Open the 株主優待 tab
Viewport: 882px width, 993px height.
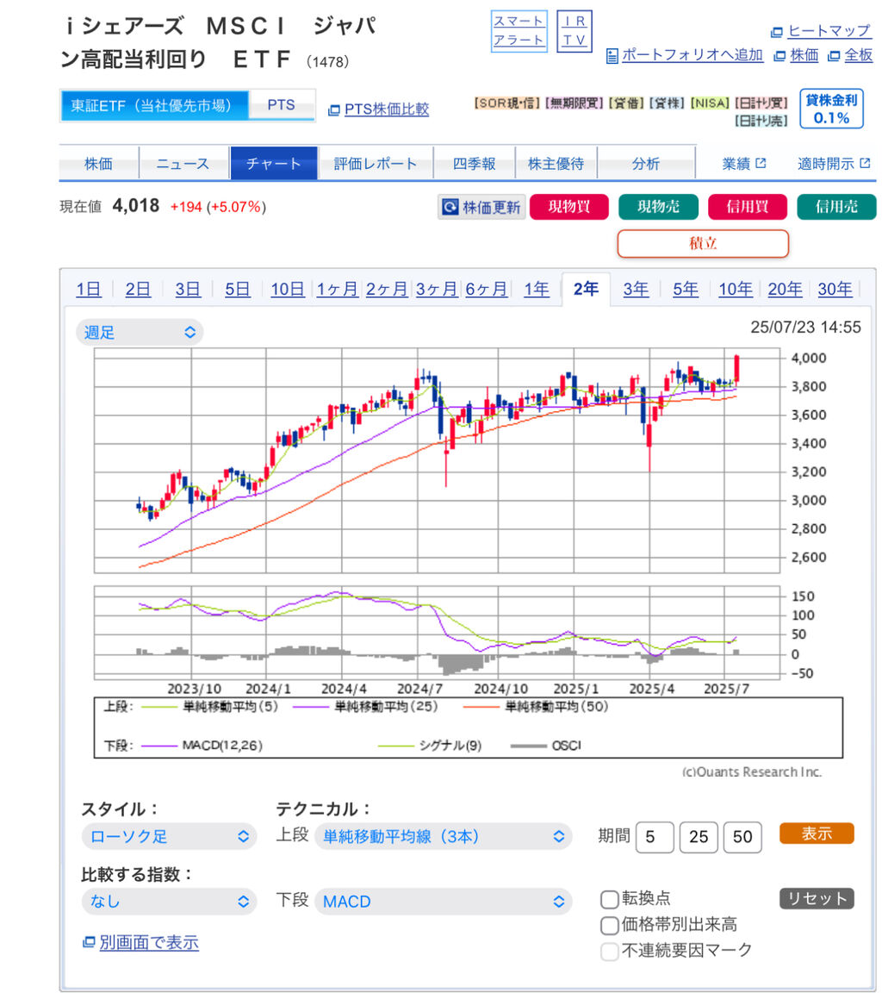[x=556, y=164]
